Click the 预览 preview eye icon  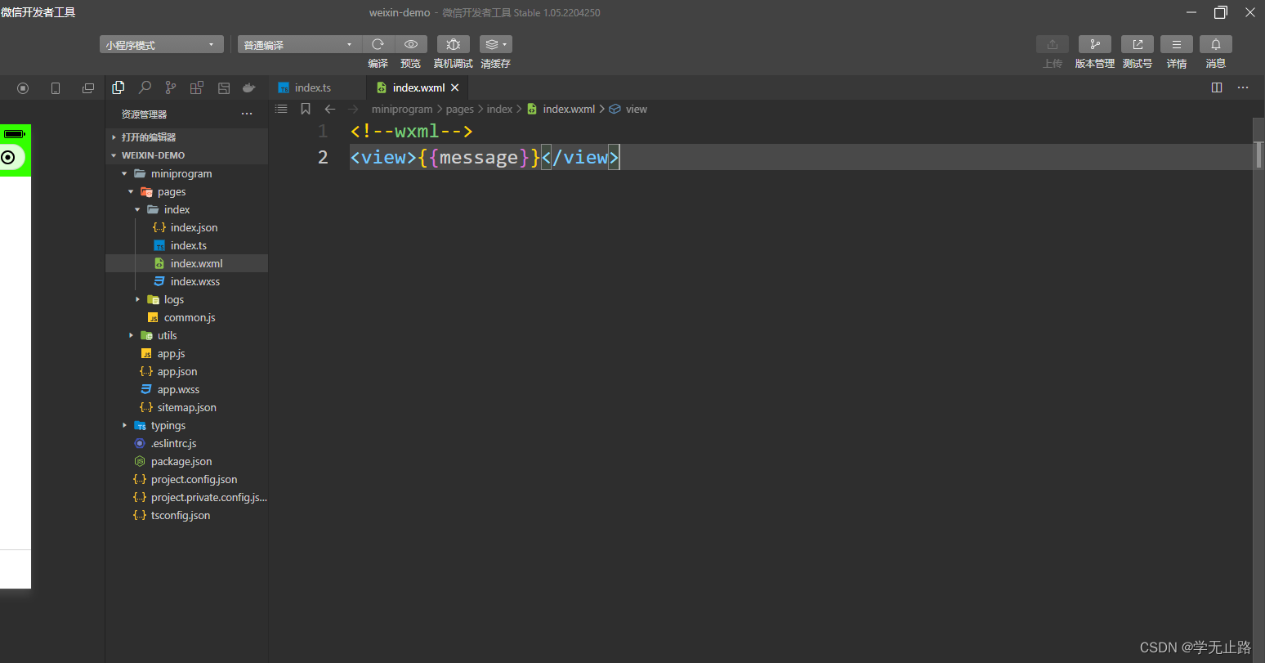click(x=411, y=44)
